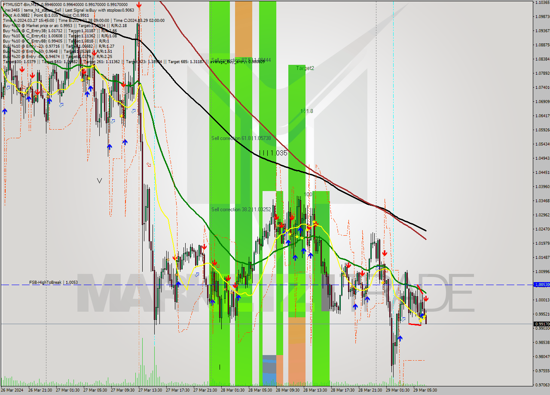Click the 1.10365 price scale value
Viewport: 550px width, 395px height.
click(542, 3)
